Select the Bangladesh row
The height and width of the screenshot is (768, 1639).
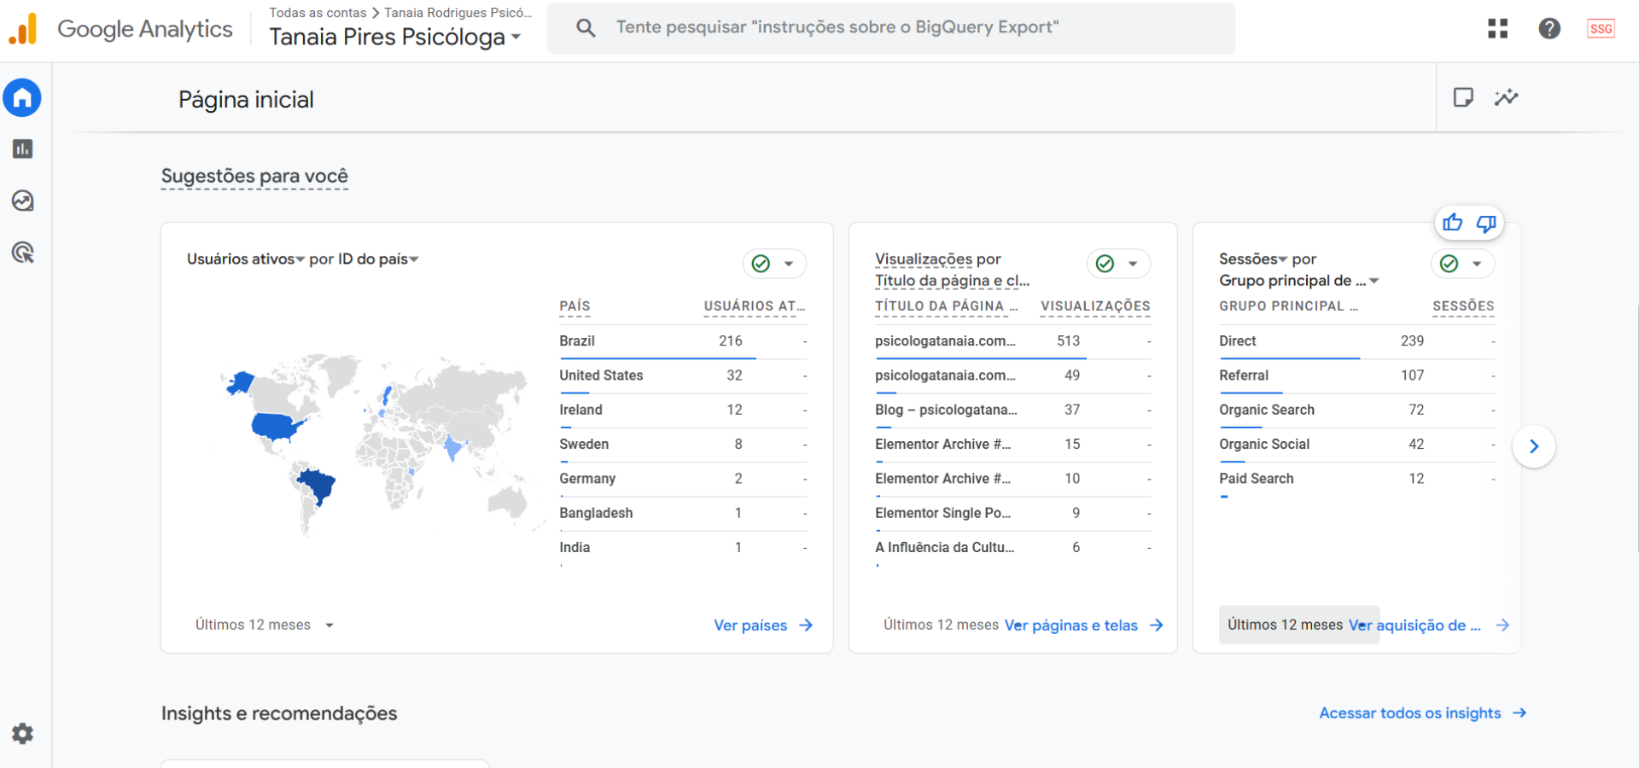[x=683, y=514]
